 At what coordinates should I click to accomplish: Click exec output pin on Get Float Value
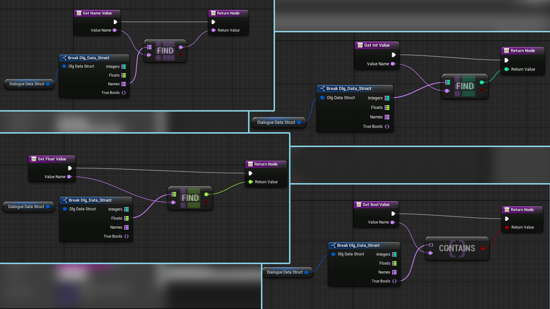click(70, 168)
